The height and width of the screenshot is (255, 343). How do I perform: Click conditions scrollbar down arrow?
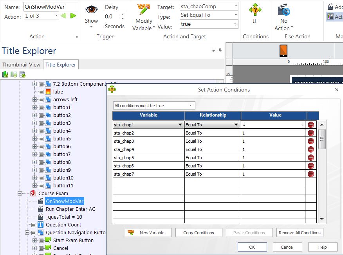322,219
